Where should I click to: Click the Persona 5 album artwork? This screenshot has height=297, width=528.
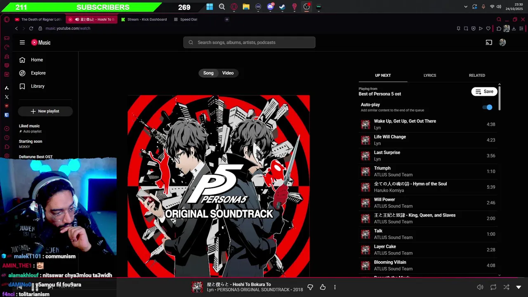[x=219, y=186]
